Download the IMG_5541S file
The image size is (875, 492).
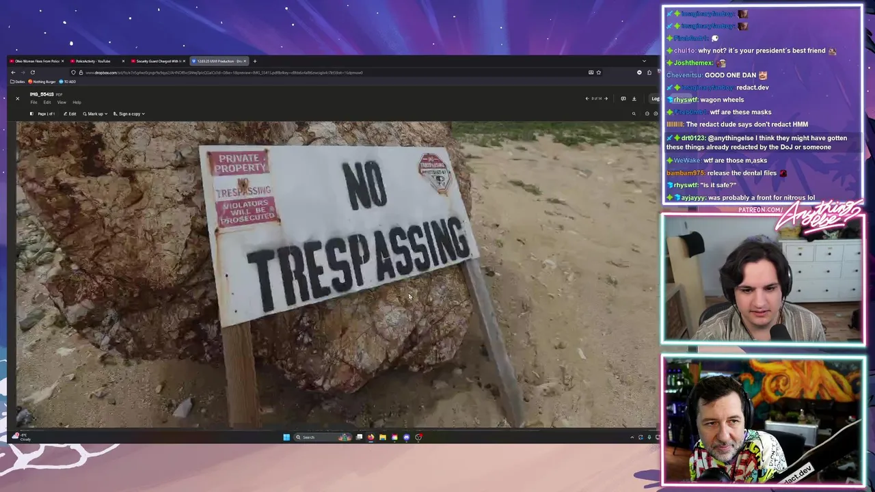coord(634,98)
